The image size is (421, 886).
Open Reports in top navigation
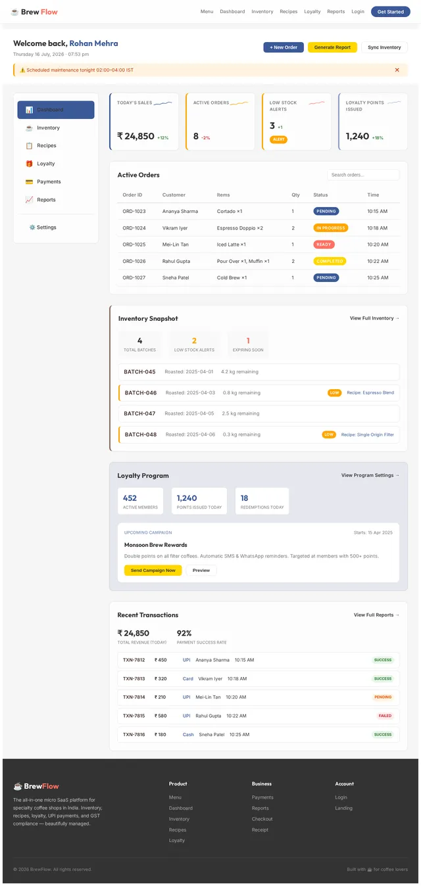336,12
